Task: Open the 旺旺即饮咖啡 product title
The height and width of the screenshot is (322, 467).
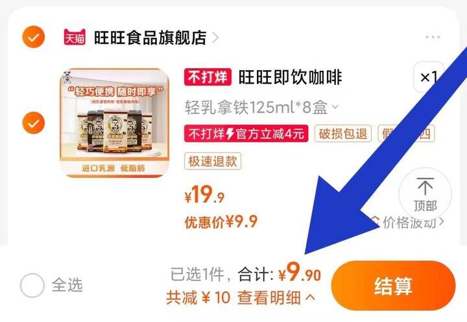Action: [x=290, y=77]
